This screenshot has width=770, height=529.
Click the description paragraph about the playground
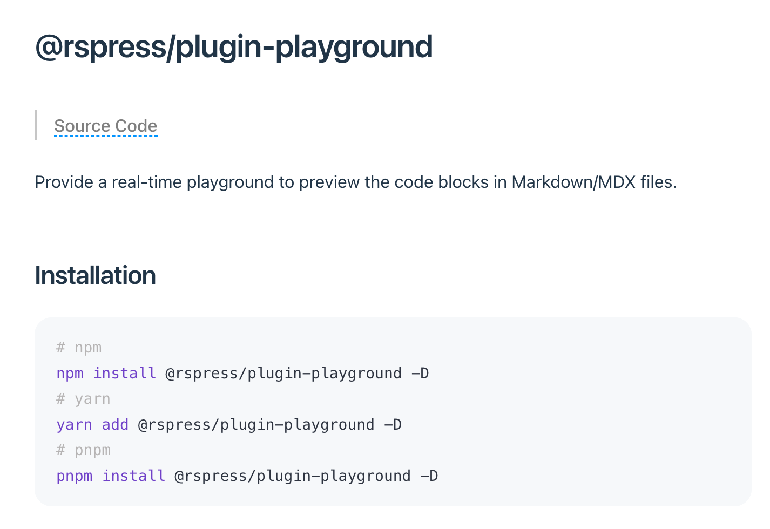pos(356,182)
